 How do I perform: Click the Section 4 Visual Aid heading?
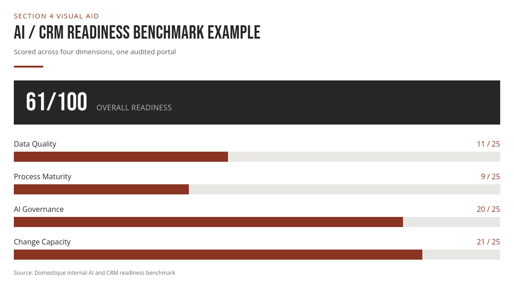coord(56,16)
